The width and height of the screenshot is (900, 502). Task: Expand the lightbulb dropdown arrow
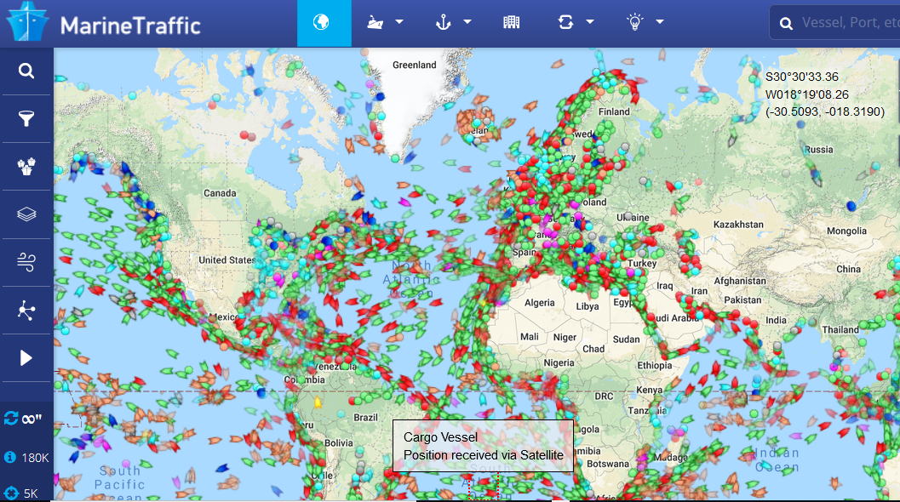[660, 22]
